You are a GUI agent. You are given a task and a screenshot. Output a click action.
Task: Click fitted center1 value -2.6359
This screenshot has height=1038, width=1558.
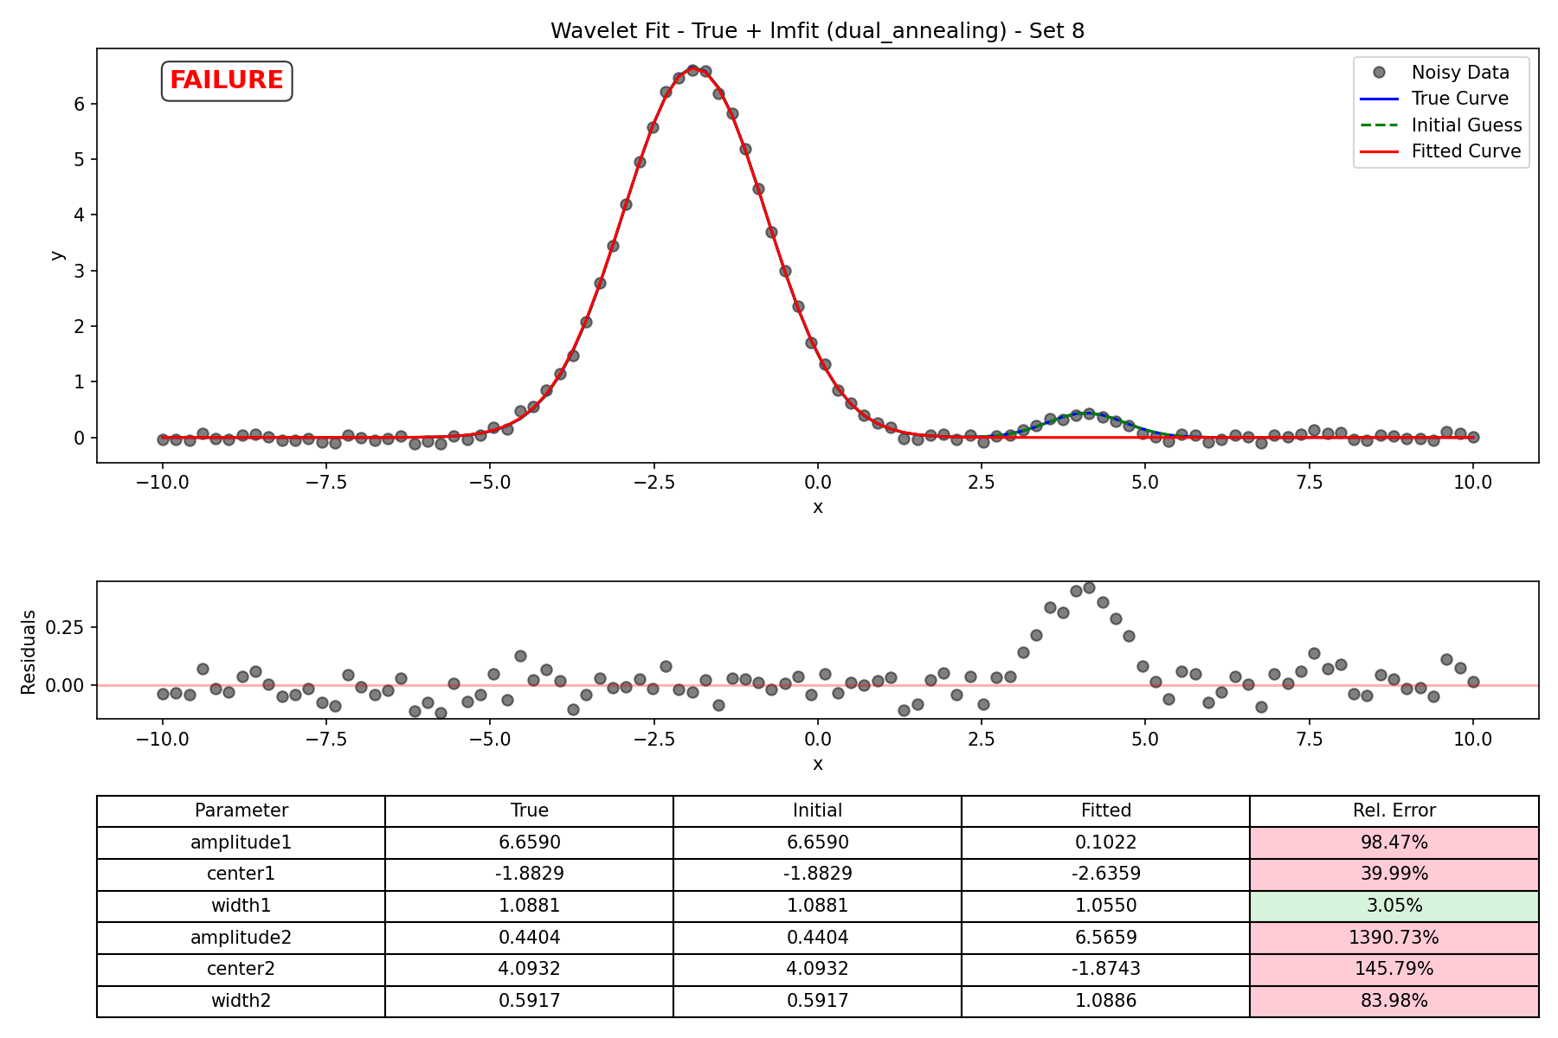coord(1106,875)
